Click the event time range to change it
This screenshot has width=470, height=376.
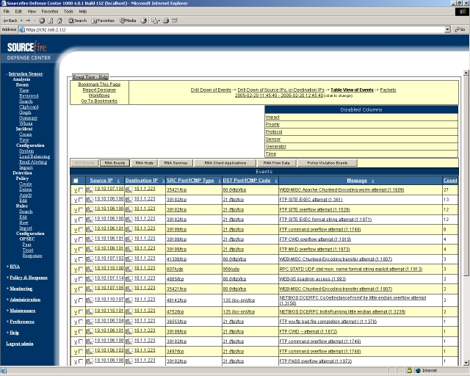[279, 95]
